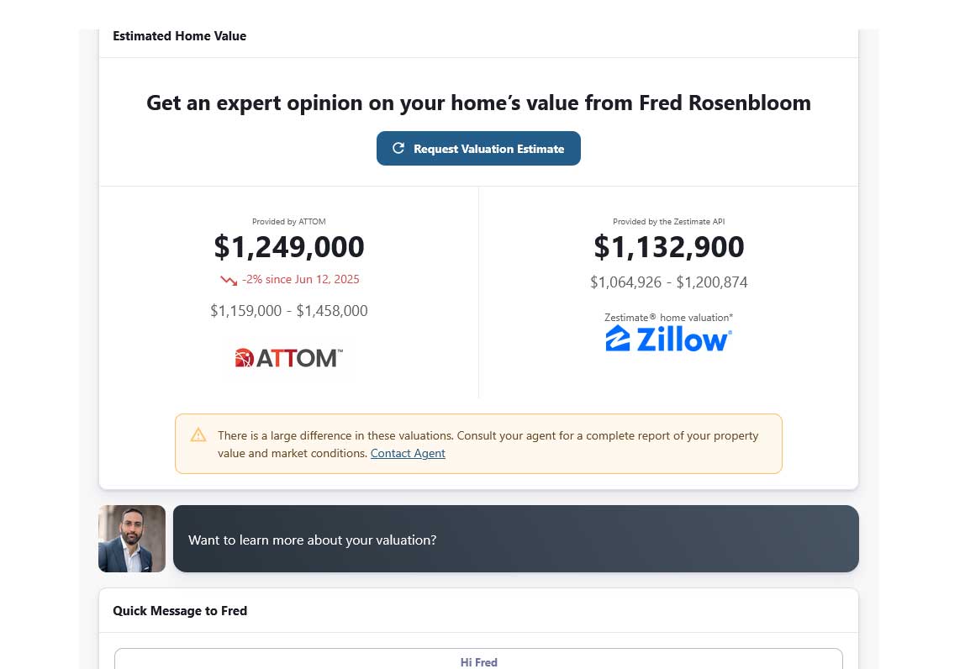Image resolution: width=965 pixels, height=669 pixels.
Task: Click the Zestimate range $1,064,926 - $1,200,874
Action: [669, 282]
